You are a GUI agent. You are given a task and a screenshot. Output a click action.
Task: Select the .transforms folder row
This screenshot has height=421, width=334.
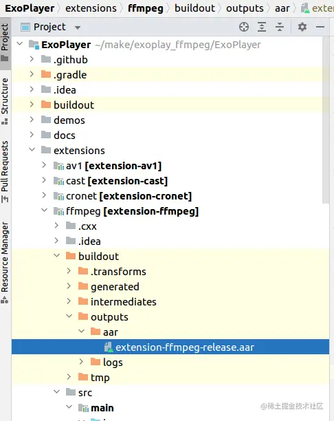[x=170, y=272]
